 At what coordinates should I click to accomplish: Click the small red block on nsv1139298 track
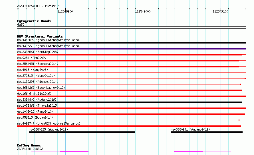coord(241,84)
